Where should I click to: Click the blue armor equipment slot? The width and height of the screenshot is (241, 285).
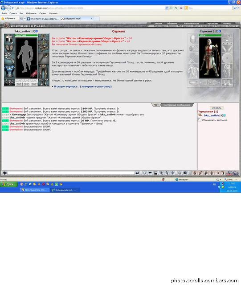(x=9, y=71)
